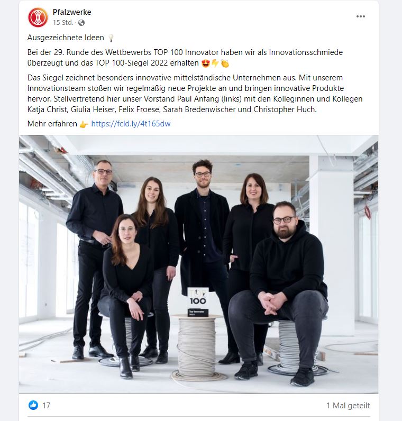402x421 pixels.
Task: Click the TOP 100 trophy in the photo
Action: (x=198, y=302)
